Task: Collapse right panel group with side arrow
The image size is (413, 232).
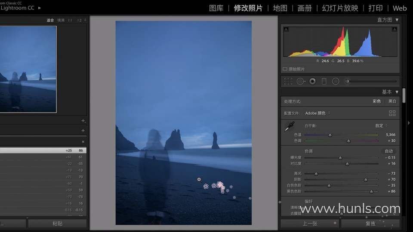Action: tap(409, 123)
